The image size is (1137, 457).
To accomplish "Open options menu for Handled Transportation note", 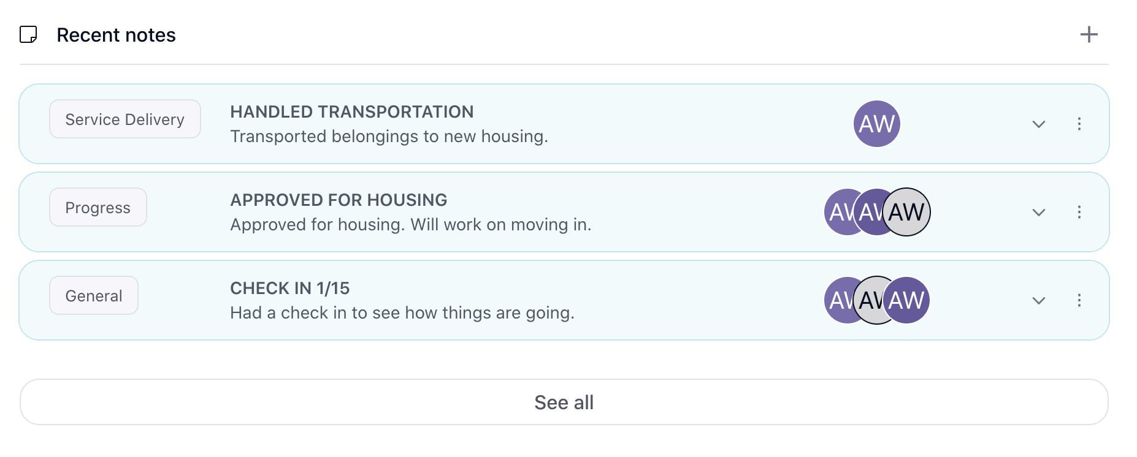I will pyautogui.click(x=1079, y=124).
